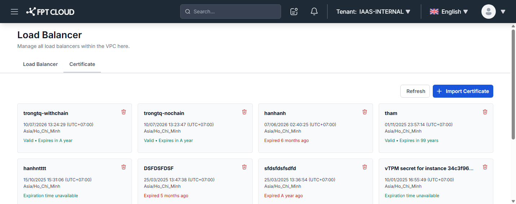Delete the trongtq-nochain certificate
This screenshot has width=516, height=204.
[244, 112]
